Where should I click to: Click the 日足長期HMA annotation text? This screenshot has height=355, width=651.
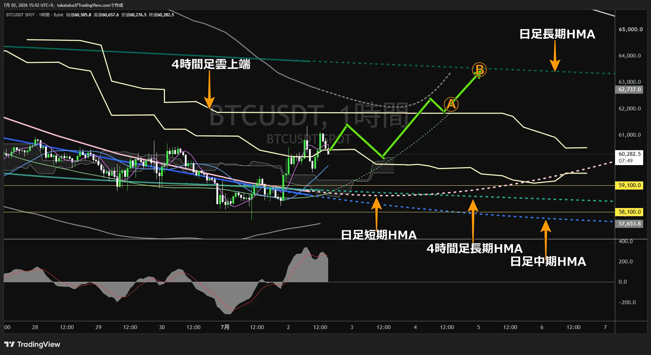tap(557, 34)
